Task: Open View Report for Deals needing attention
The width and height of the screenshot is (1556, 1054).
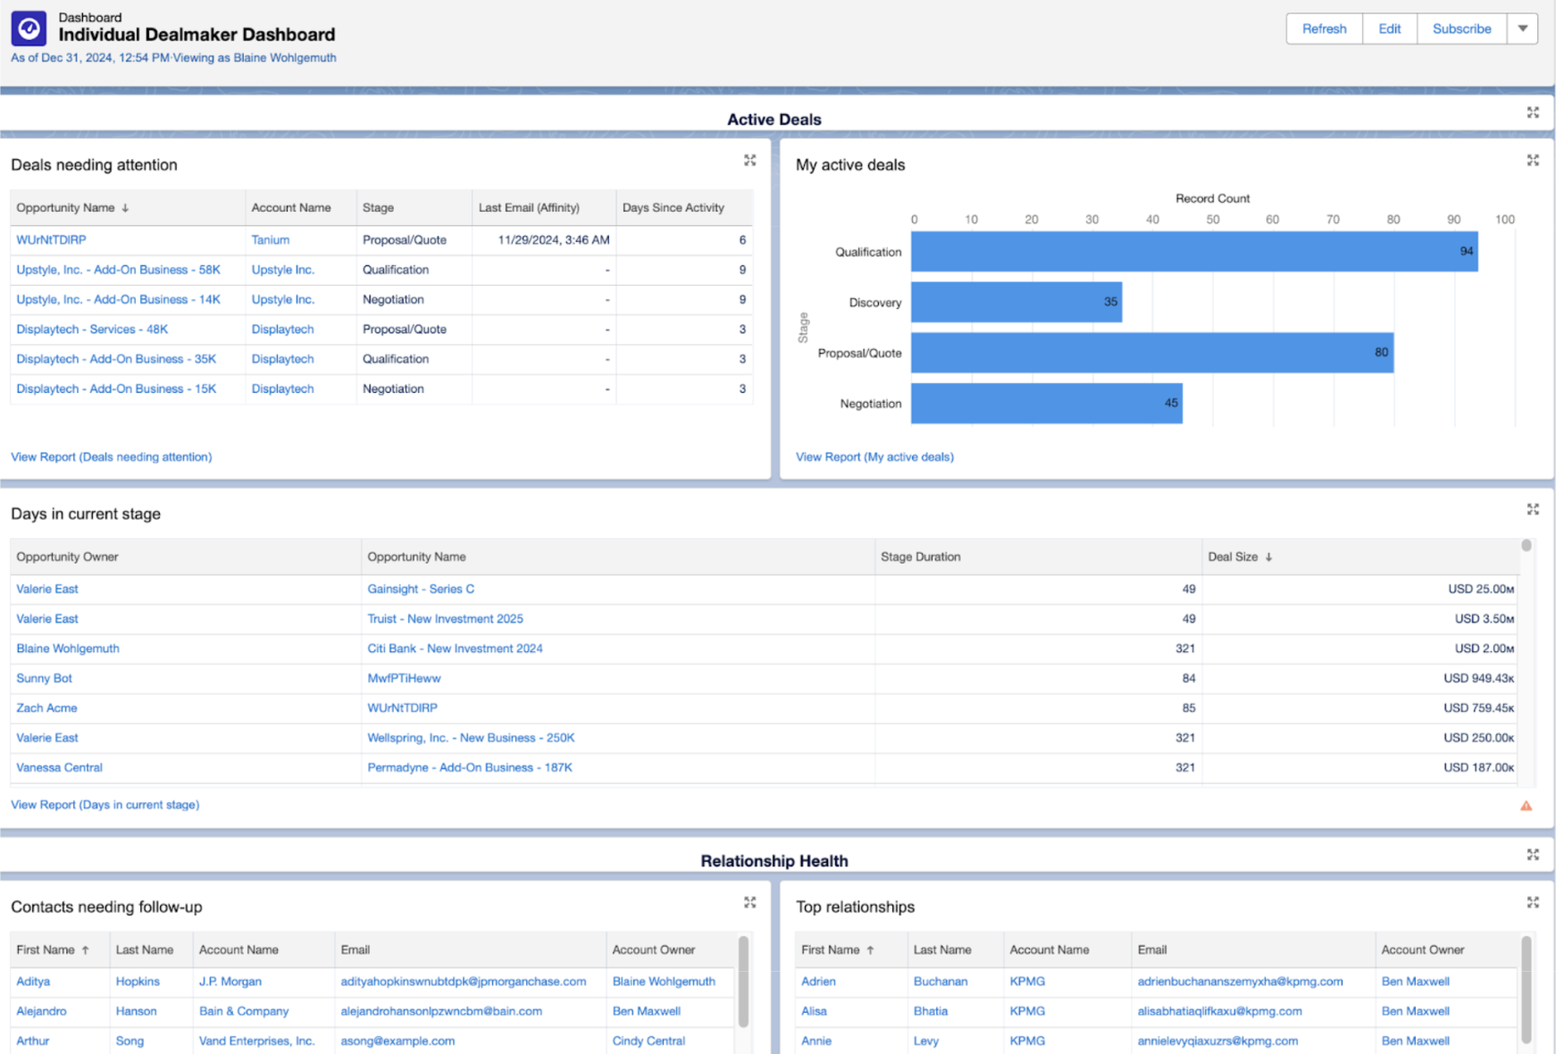Action: pyautogui.click(x=110, y=456)
